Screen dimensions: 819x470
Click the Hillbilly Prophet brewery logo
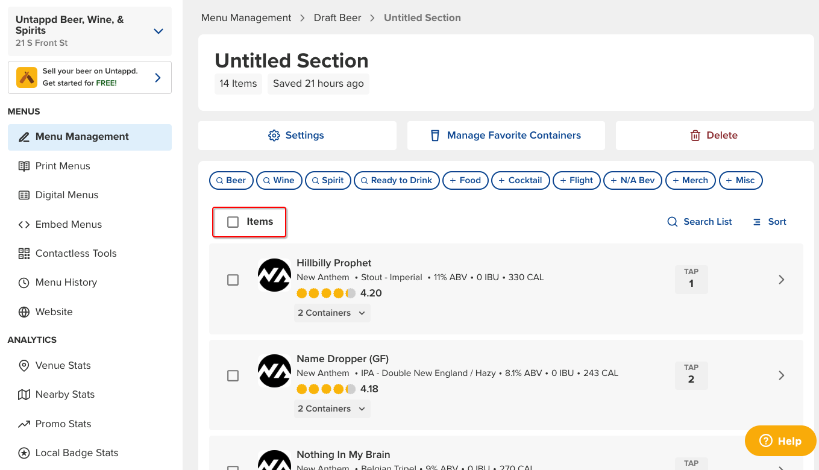(274, 275)
